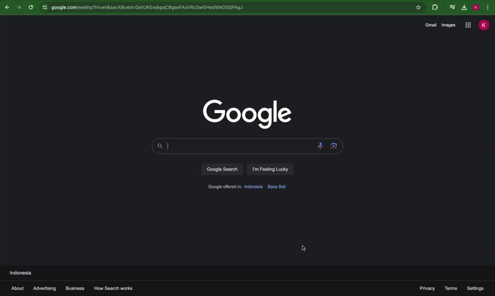Image resolution: width=495 pixels, height=296 pixels.
Task: Click the Google logo
Action: [x=247, y=114]
